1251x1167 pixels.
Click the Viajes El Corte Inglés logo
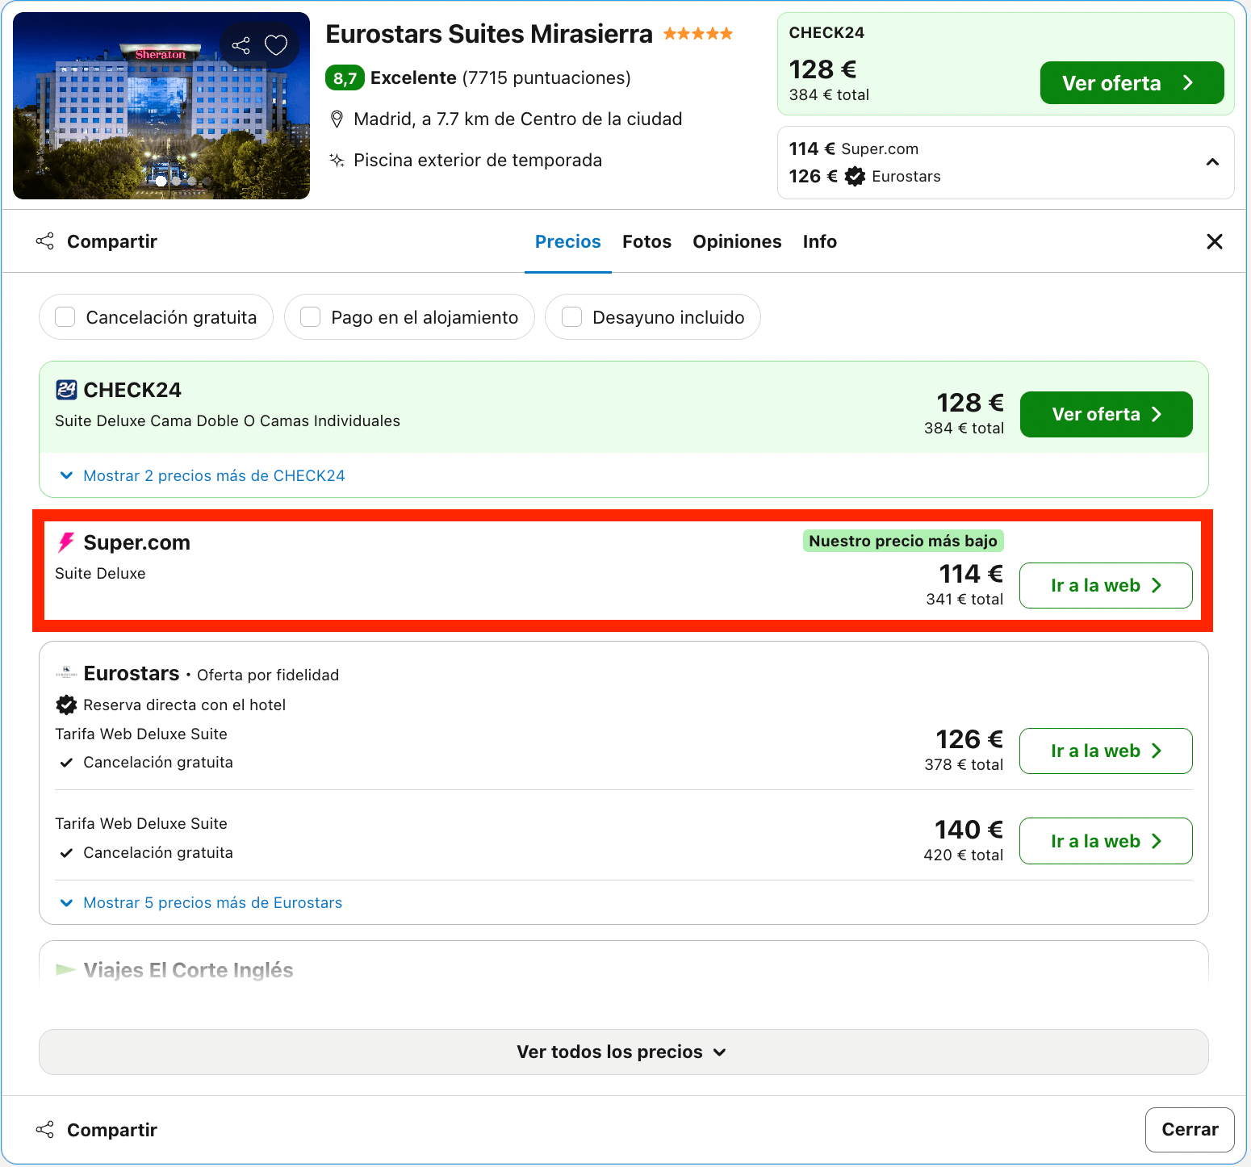[x=66, y=970]
